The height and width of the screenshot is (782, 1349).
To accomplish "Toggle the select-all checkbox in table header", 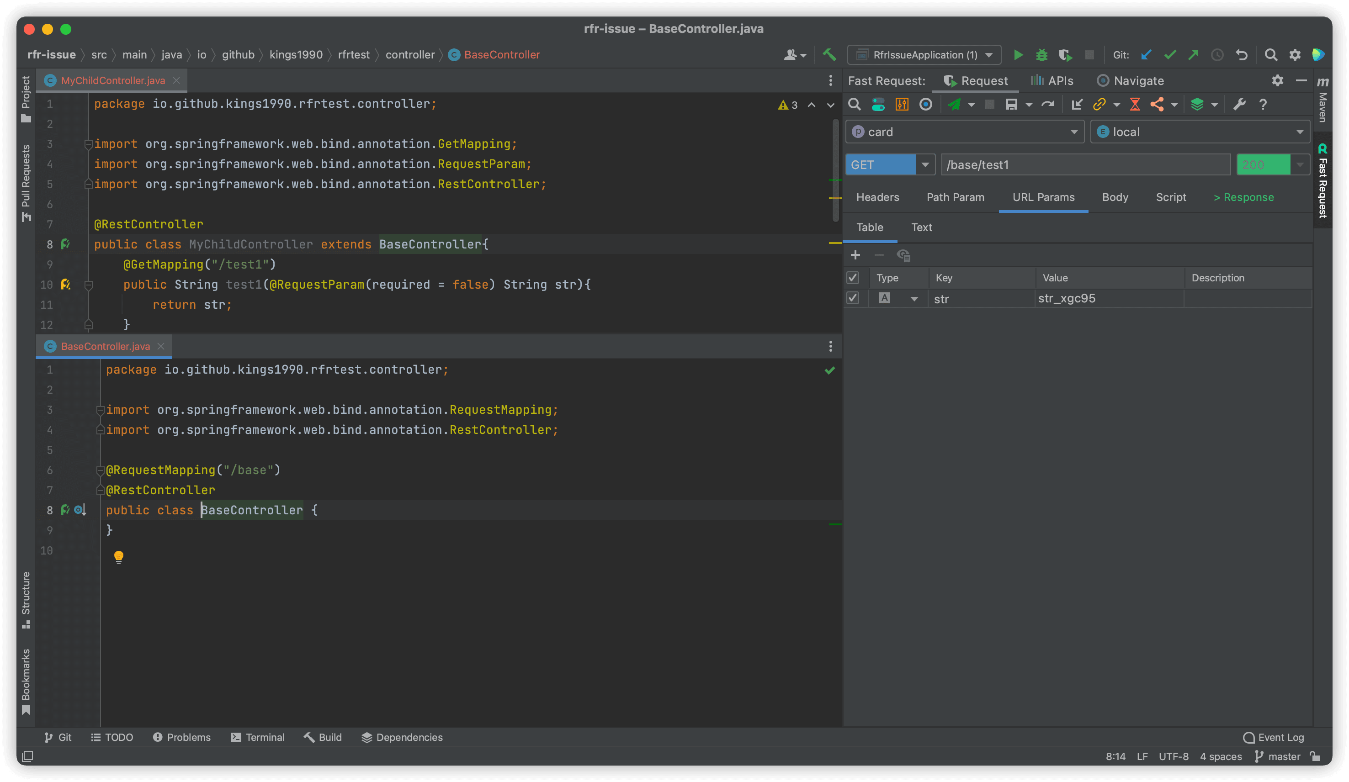I will click(853, 278).
